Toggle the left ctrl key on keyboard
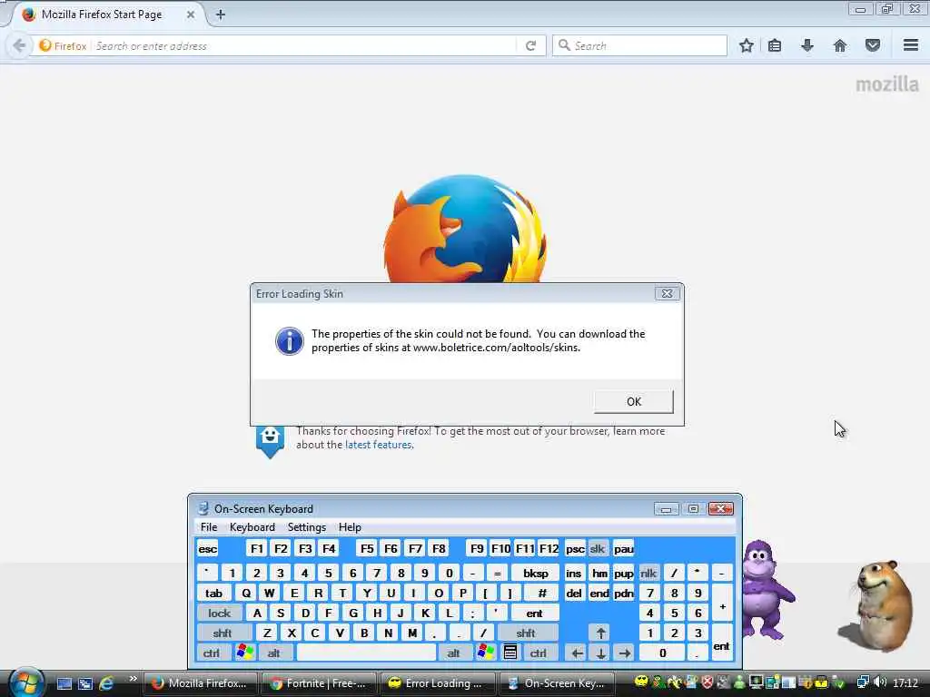 point(211,653)
